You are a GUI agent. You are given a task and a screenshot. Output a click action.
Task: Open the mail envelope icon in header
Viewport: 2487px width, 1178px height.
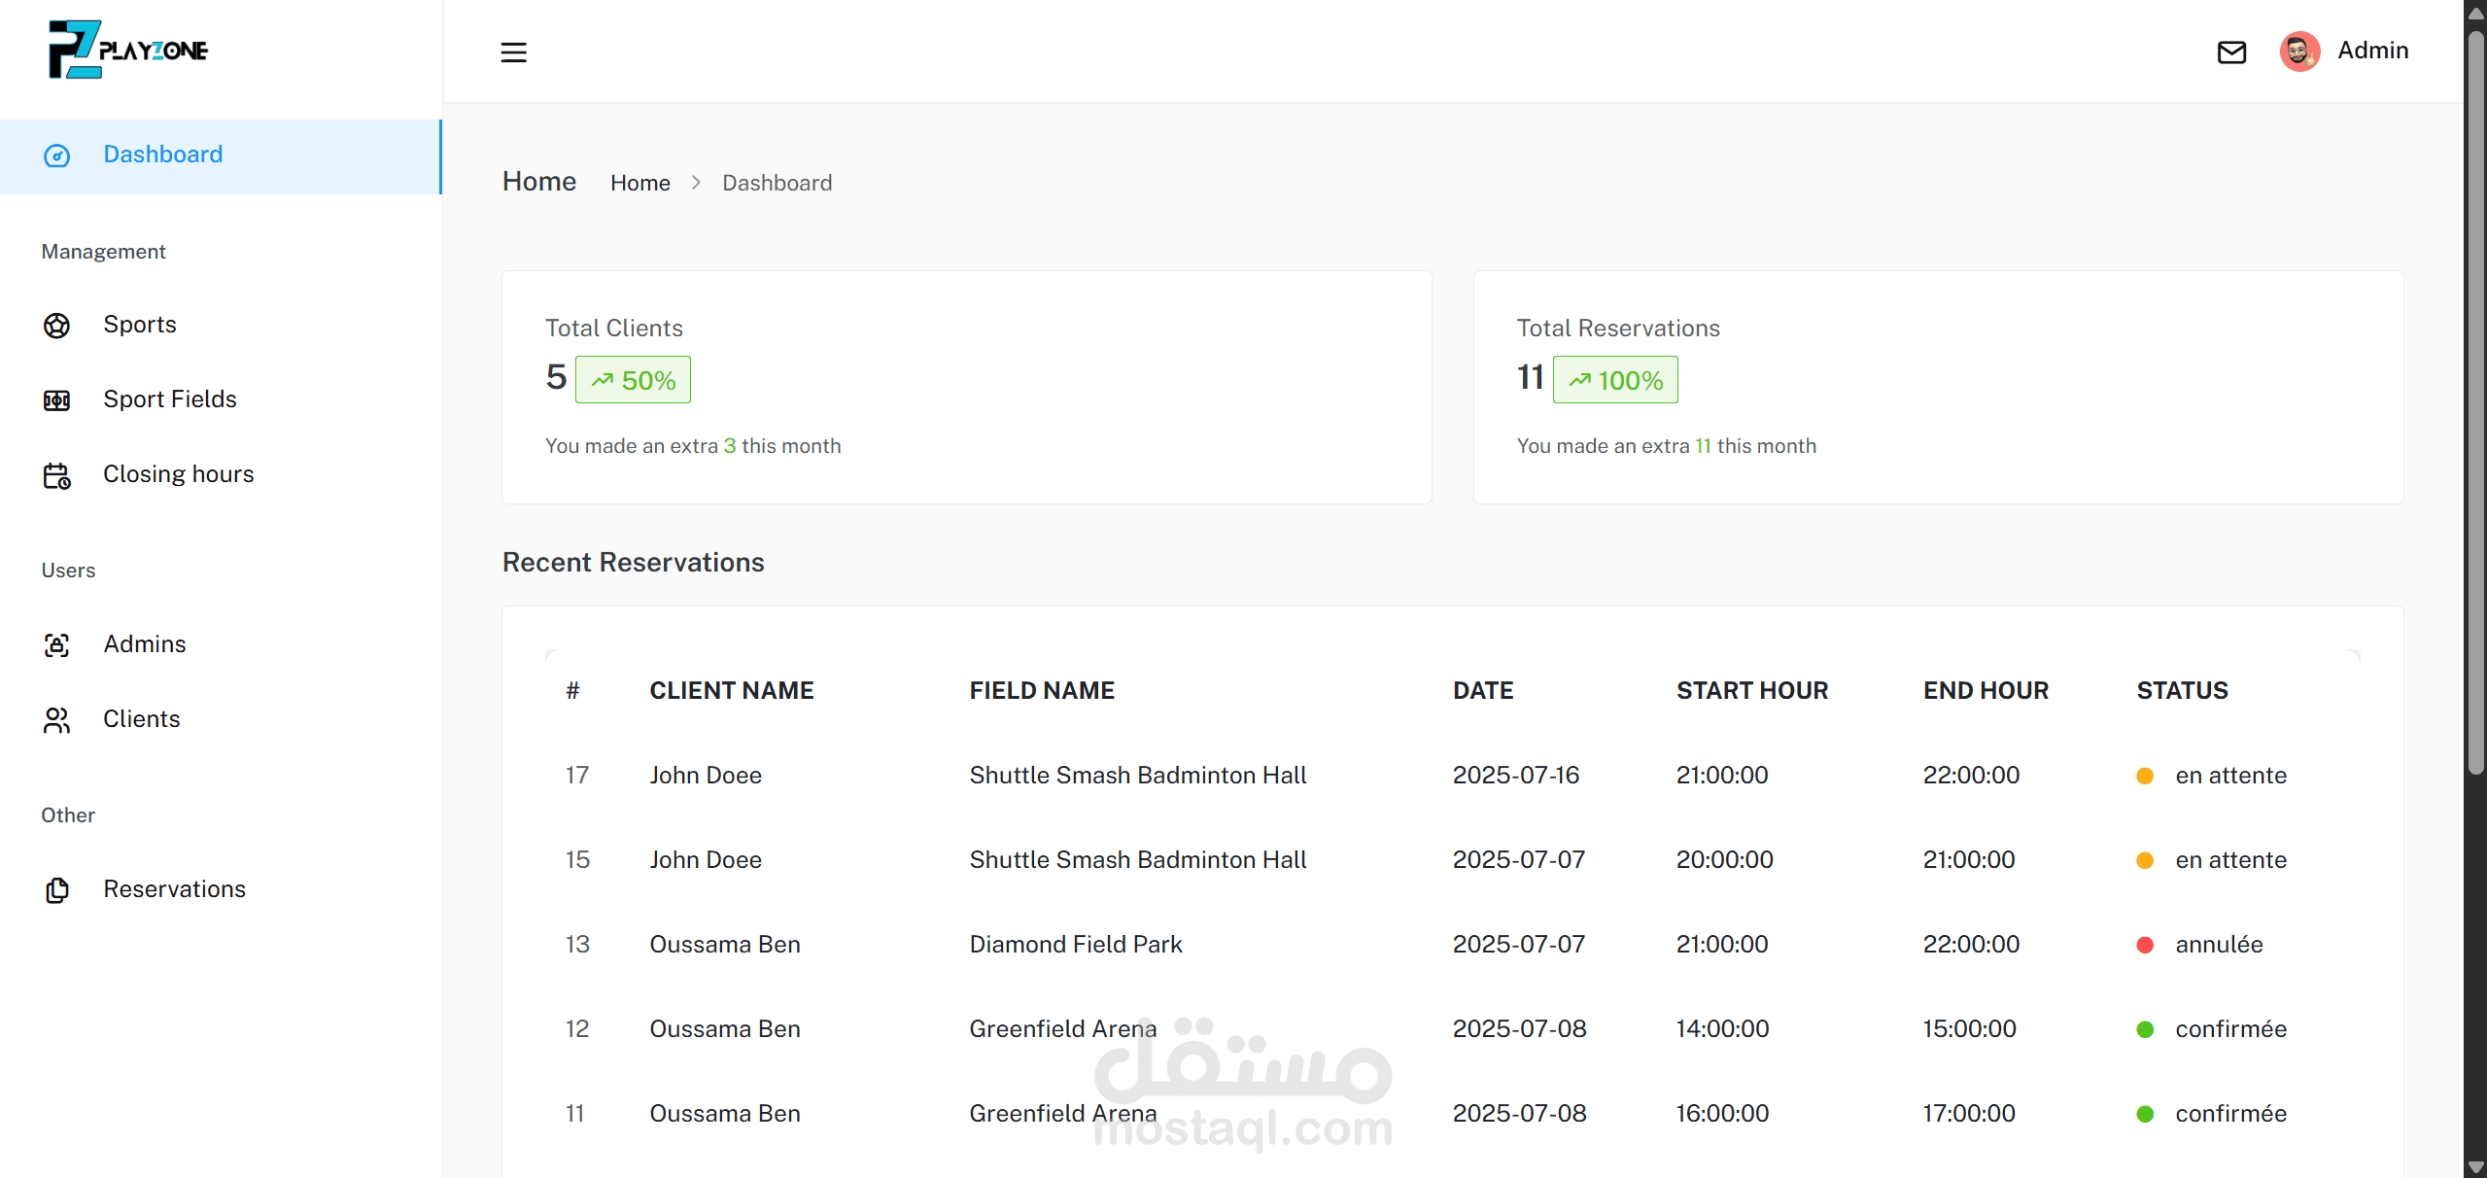2231,52
